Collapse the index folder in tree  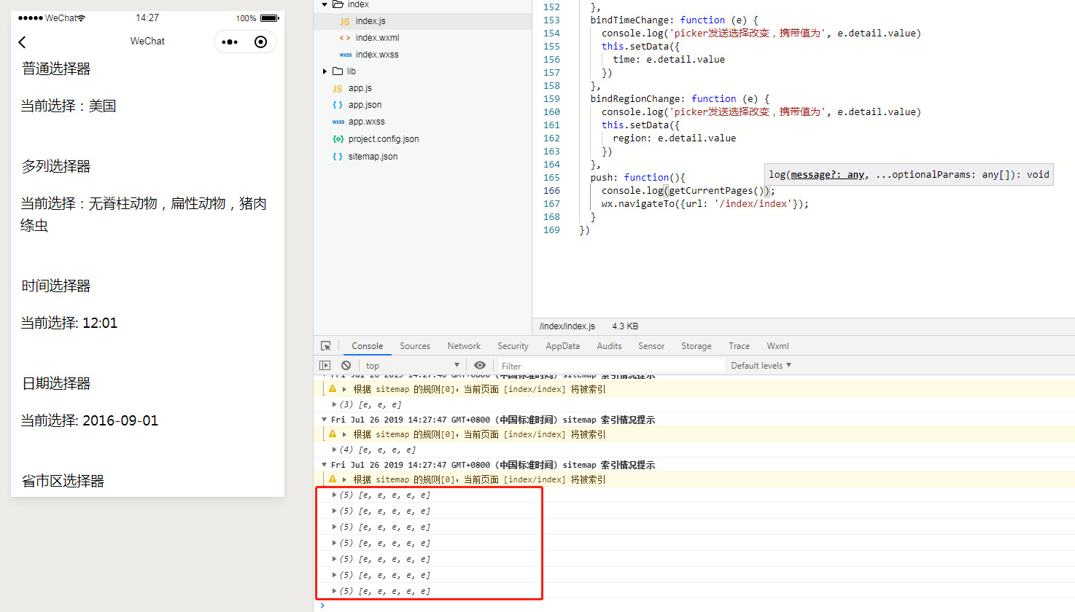tap(325, 4)
